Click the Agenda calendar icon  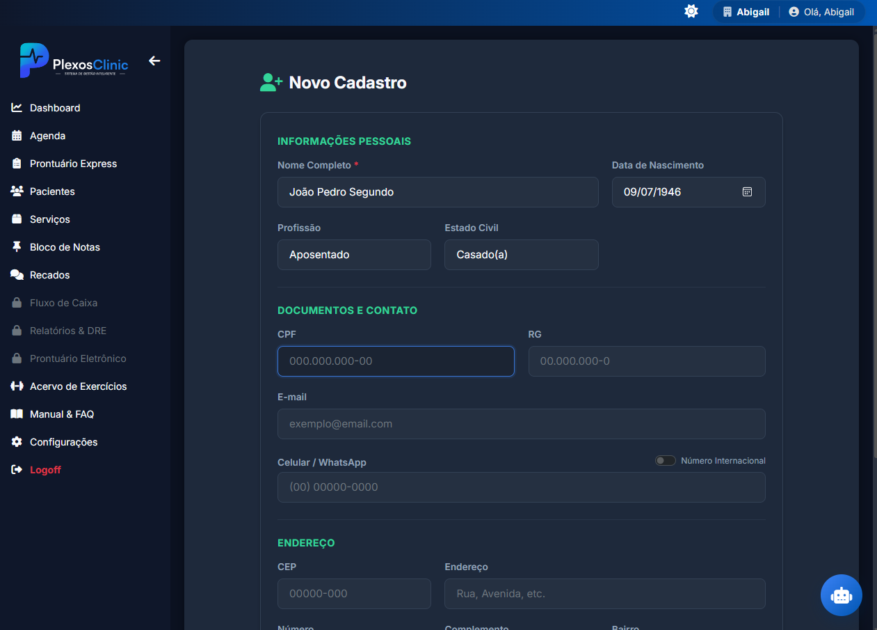(x=17, y=136)
